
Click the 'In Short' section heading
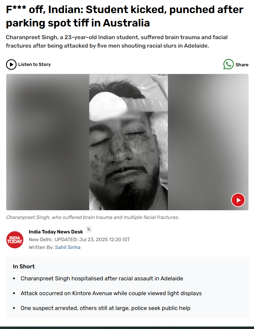tap(24, 267)
